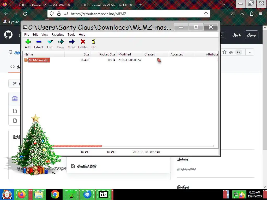This screenshot has width=267, height=200.
Task: Click the Code tab icon on GitHub
Action: click(13, 67)
